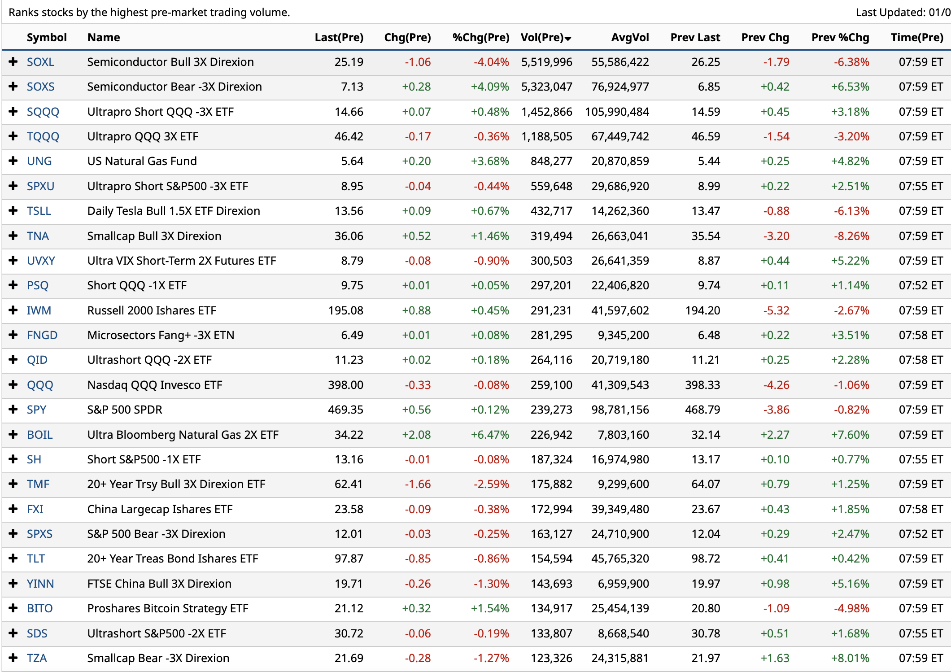This screenshot has width=951, height=672.
Task: Click the plus icon next to BITO
Action: pyautogui.click(x=13, y=608)
